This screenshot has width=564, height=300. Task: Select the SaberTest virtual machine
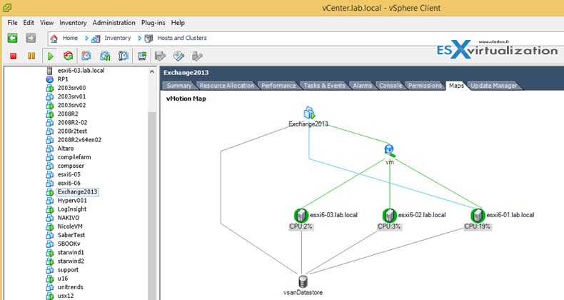pyautogui.click(x=71, y=235)
